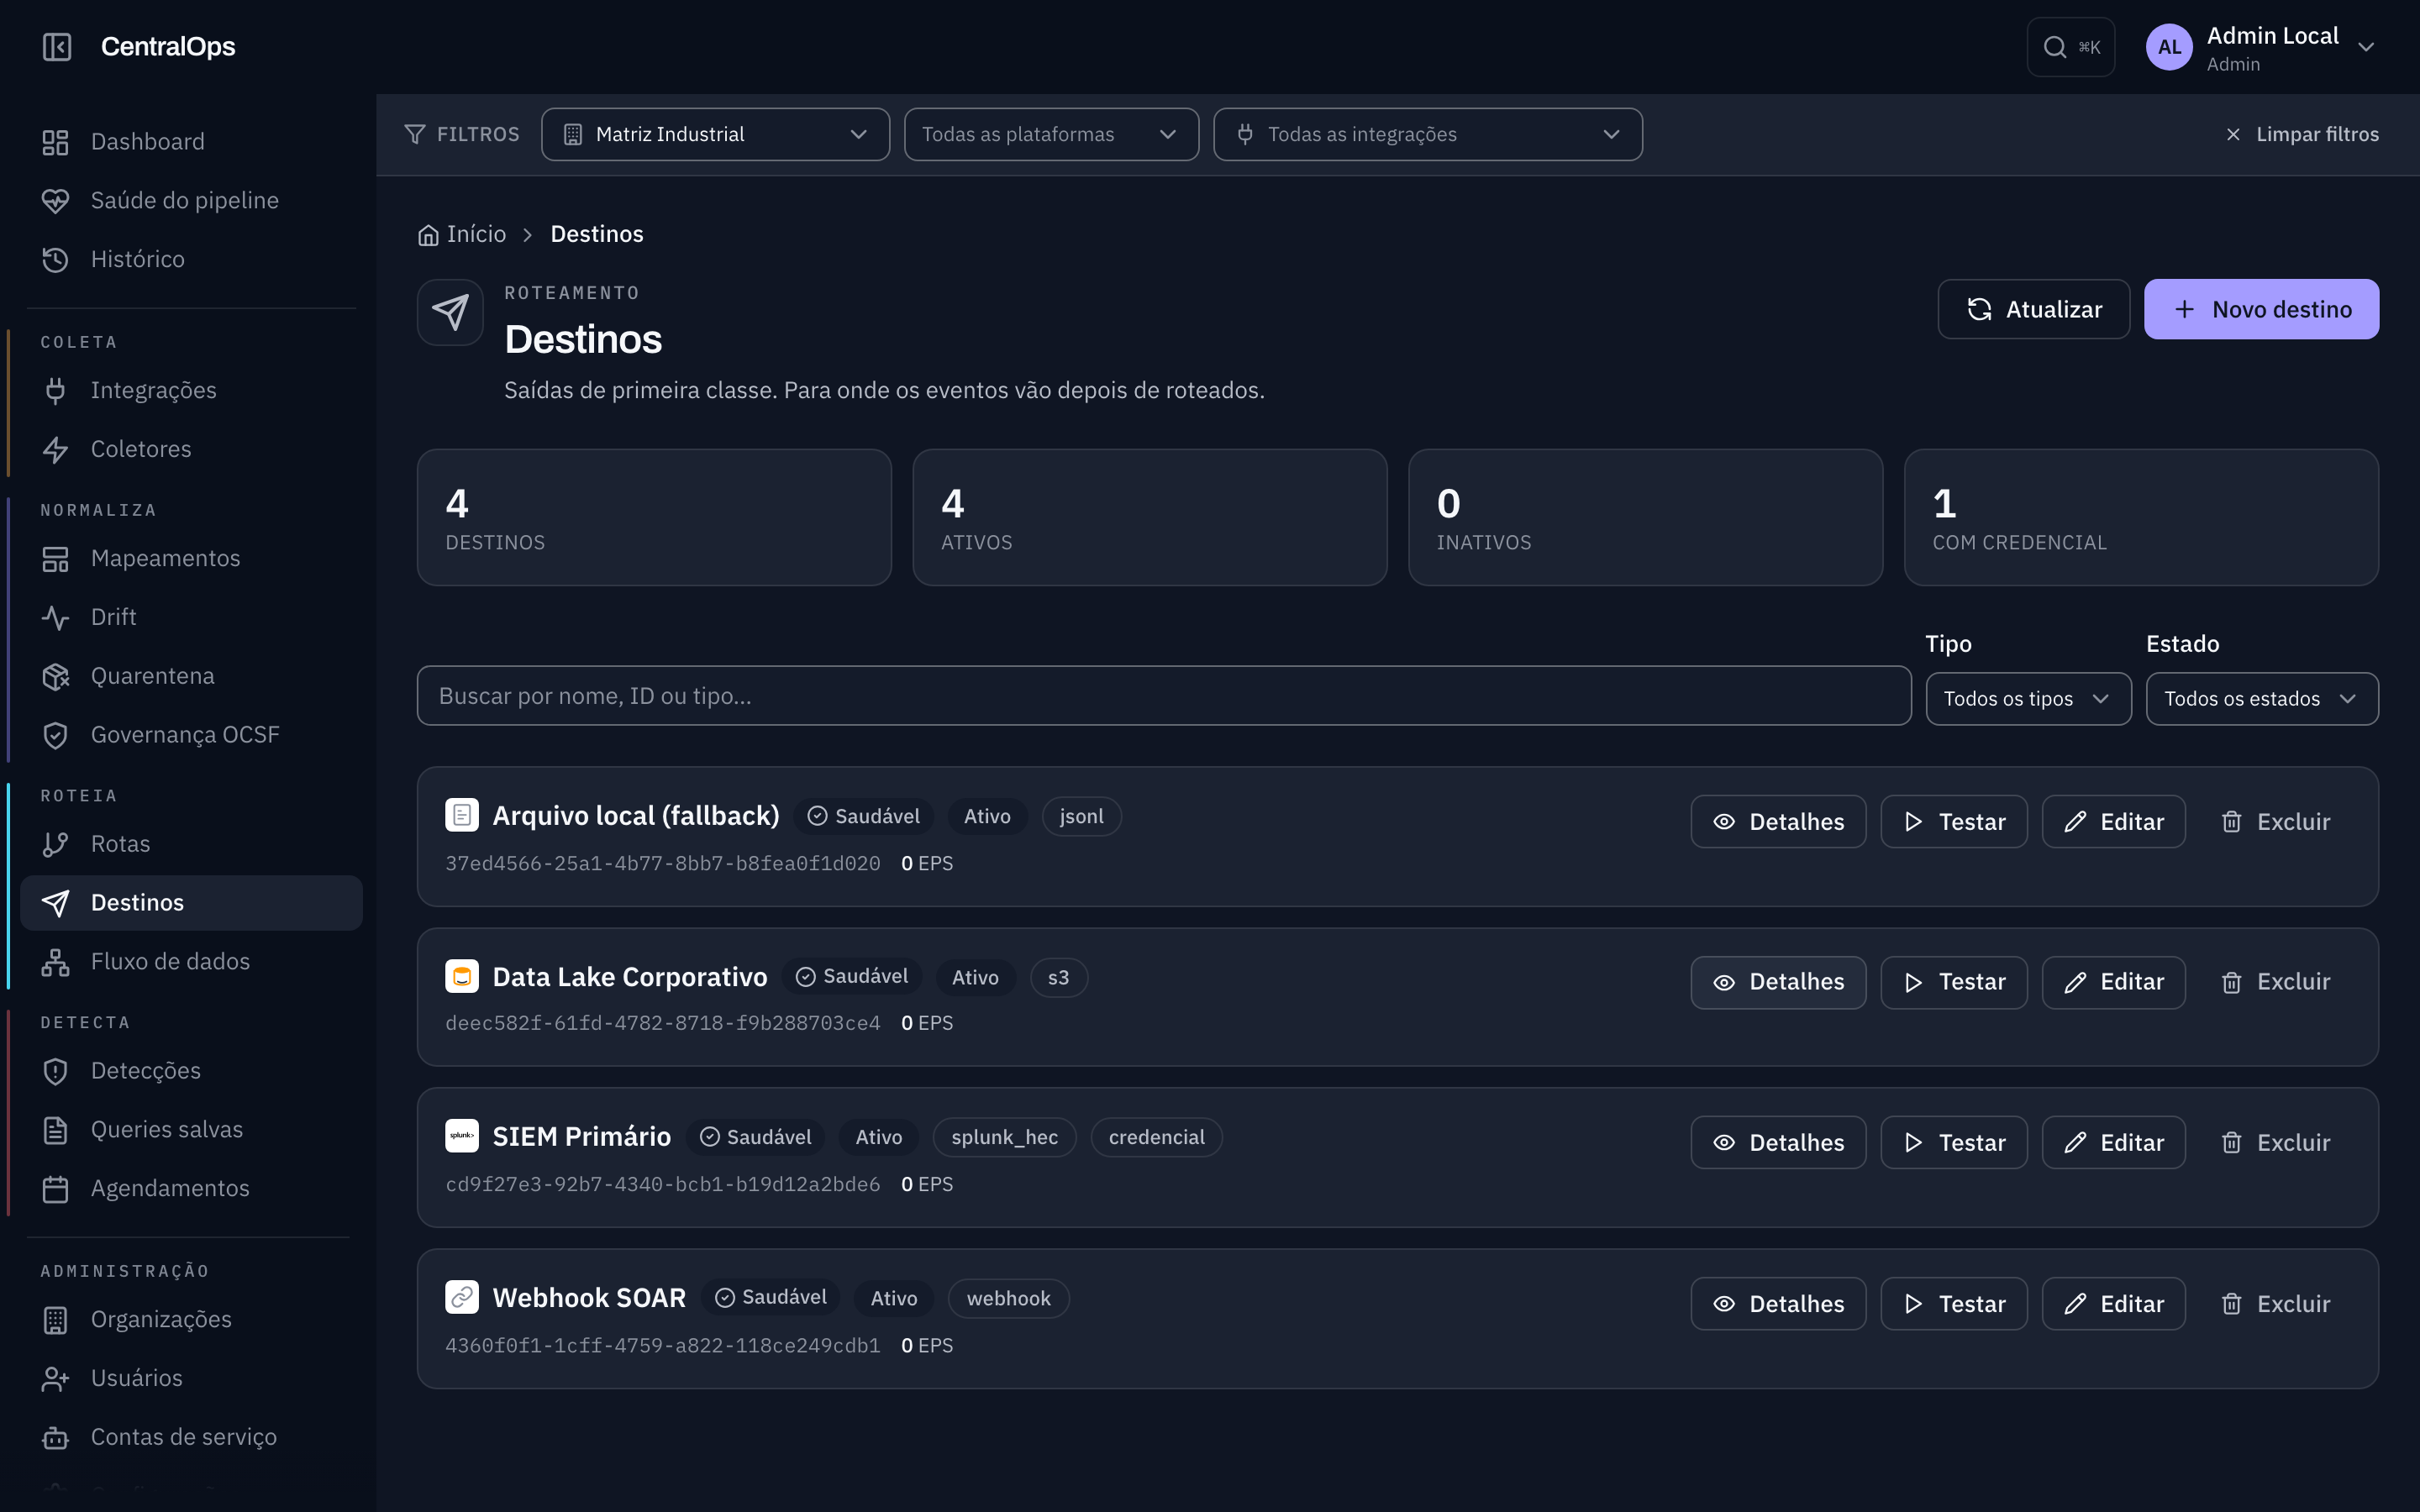The image size is (2420, 1512).
Task: Click the paper plane Destinos header icon
Action: point(450,312)
